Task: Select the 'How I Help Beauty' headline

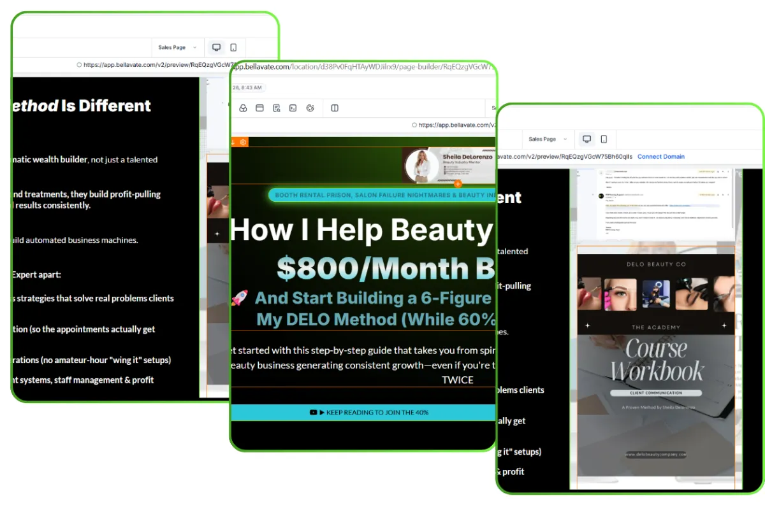Action: 363,229
